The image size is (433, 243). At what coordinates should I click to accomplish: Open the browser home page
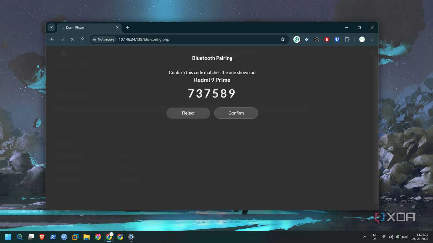point(82,39)
